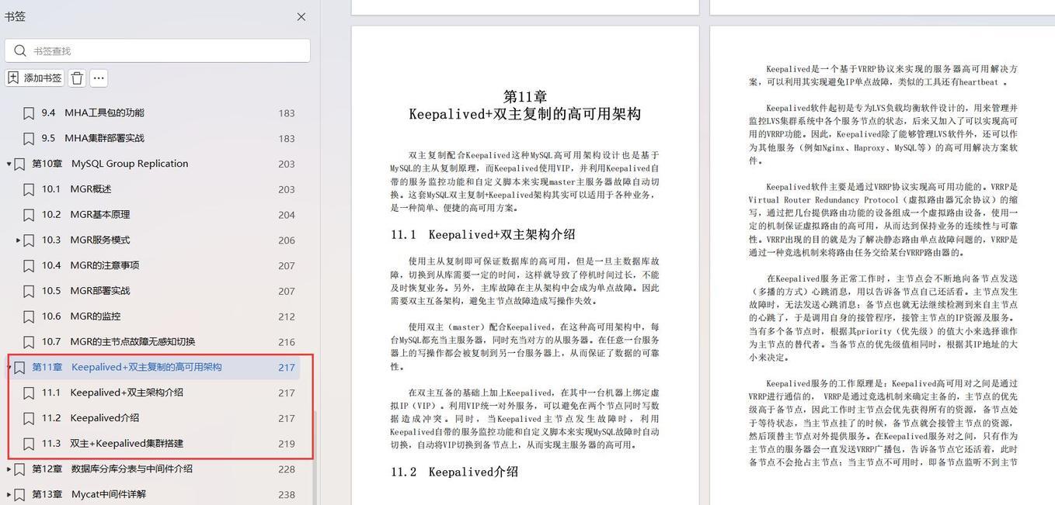The width and height of the screenshot is (1055, 505).
Task: Click bookmark icon beside 第11章 Keepalived
Action: pos(19,368)
